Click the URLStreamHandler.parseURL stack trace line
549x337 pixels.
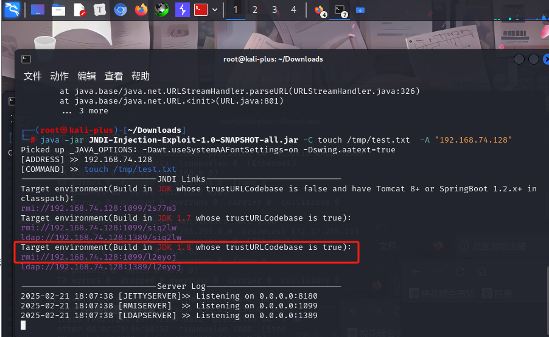point(239,91)
